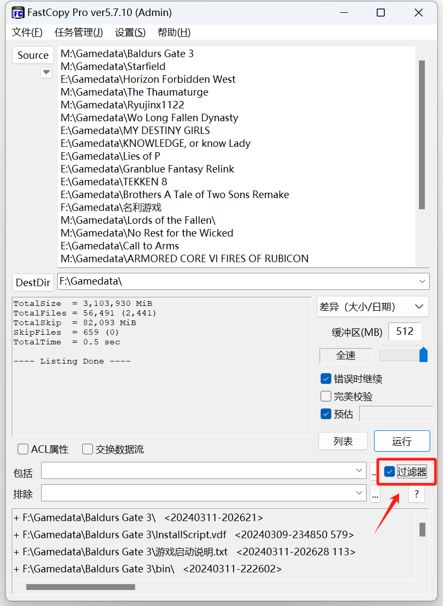Click the ... button beside 排除 field
Viewport: 443px width, 606px height.
pos(375,494)
